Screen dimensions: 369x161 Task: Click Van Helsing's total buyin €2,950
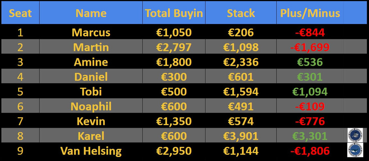click(174, 151)
